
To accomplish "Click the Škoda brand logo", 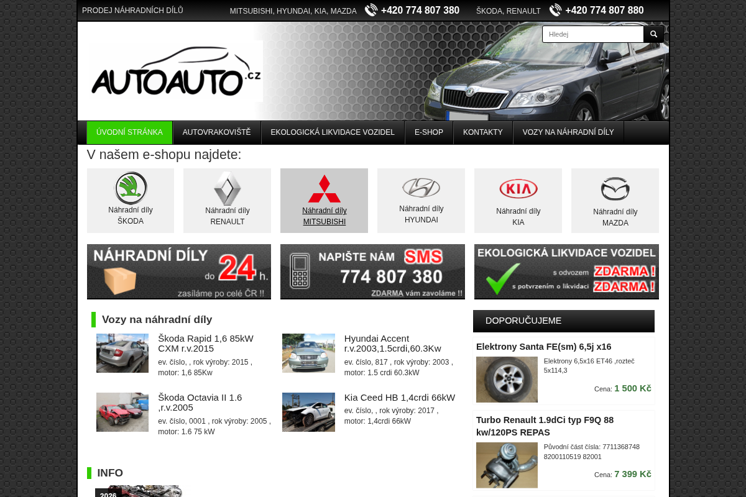I will pos(131,188).
